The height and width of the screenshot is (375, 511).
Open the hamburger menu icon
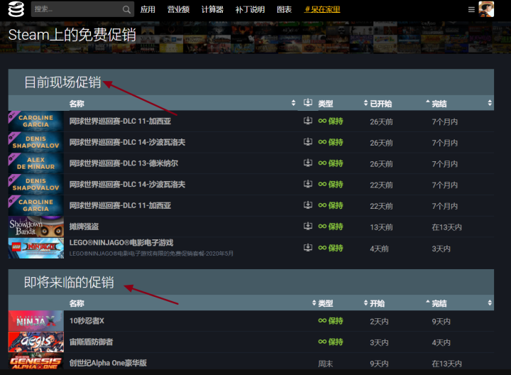coord(471,9)
